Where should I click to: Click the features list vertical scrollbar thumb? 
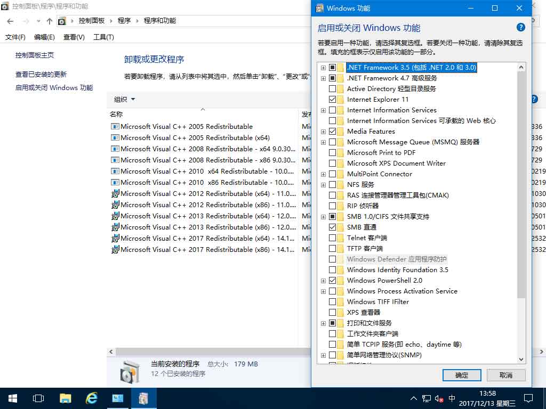[521, 184]
